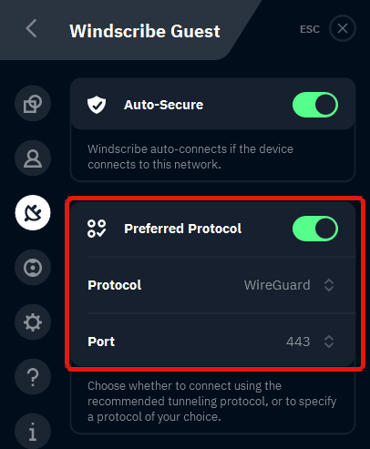Open the Advanced gear tab

33,322
